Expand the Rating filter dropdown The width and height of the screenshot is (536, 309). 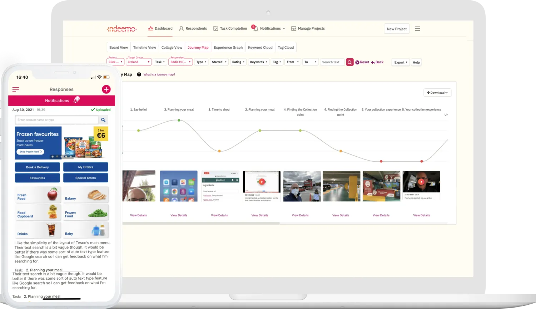point(238,62)
